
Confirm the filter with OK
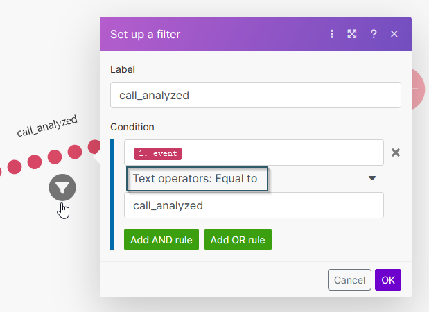(388, 280)
